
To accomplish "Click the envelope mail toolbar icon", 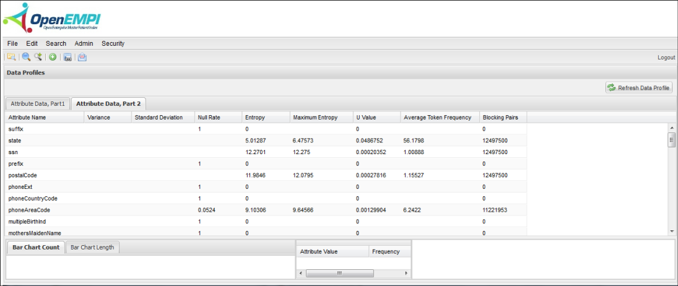I will pos(82,57).
